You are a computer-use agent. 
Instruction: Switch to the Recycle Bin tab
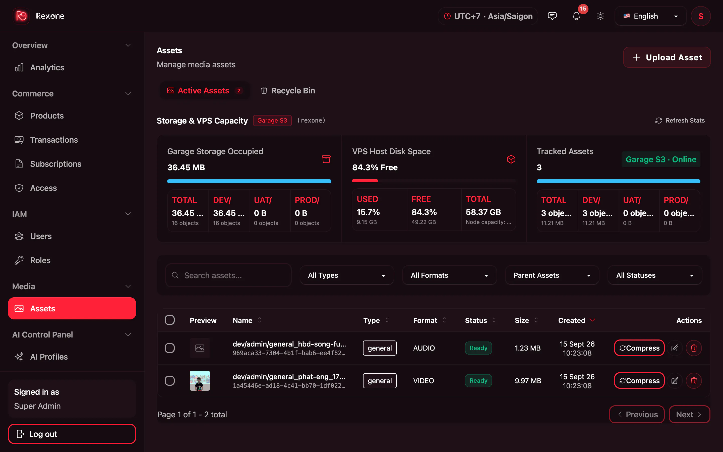point(288,91)
